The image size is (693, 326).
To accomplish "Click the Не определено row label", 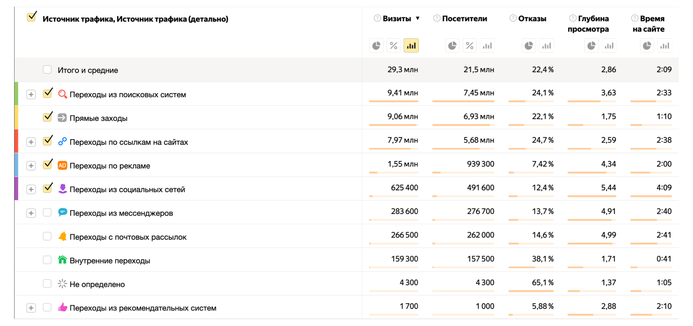I will tap(97, 284).
